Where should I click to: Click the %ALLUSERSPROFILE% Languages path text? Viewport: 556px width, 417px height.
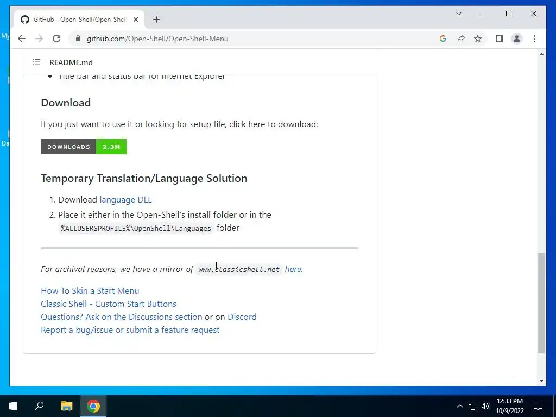[x=136, y=228]
